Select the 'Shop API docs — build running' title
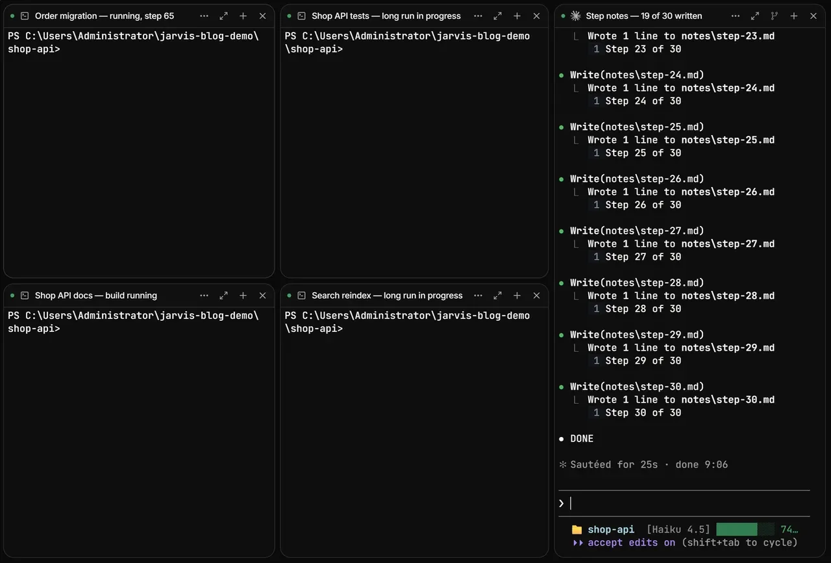831x563 pixels. (x=96, y=295)
